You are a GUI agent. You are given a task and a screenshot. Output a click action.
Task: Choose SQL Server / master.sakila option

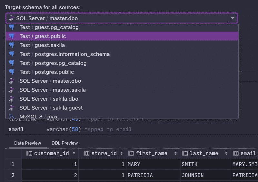pos(122,90)
